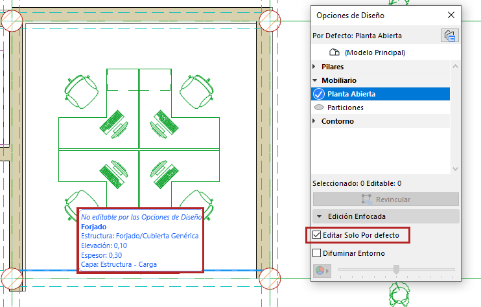The width and height of the screenshot is (481, 307).
Task: Activate Particiones option oval icon
Action: click(x=319, y=108)
